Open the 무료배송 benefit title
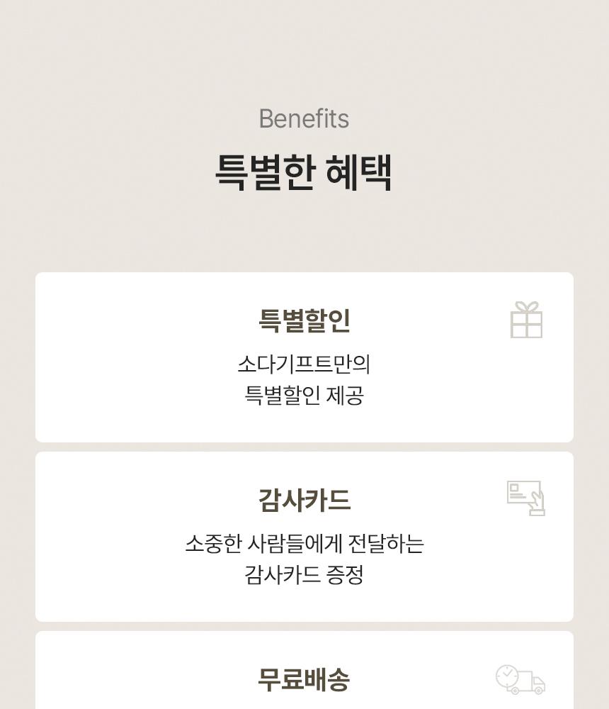 (x=304, y=679)
